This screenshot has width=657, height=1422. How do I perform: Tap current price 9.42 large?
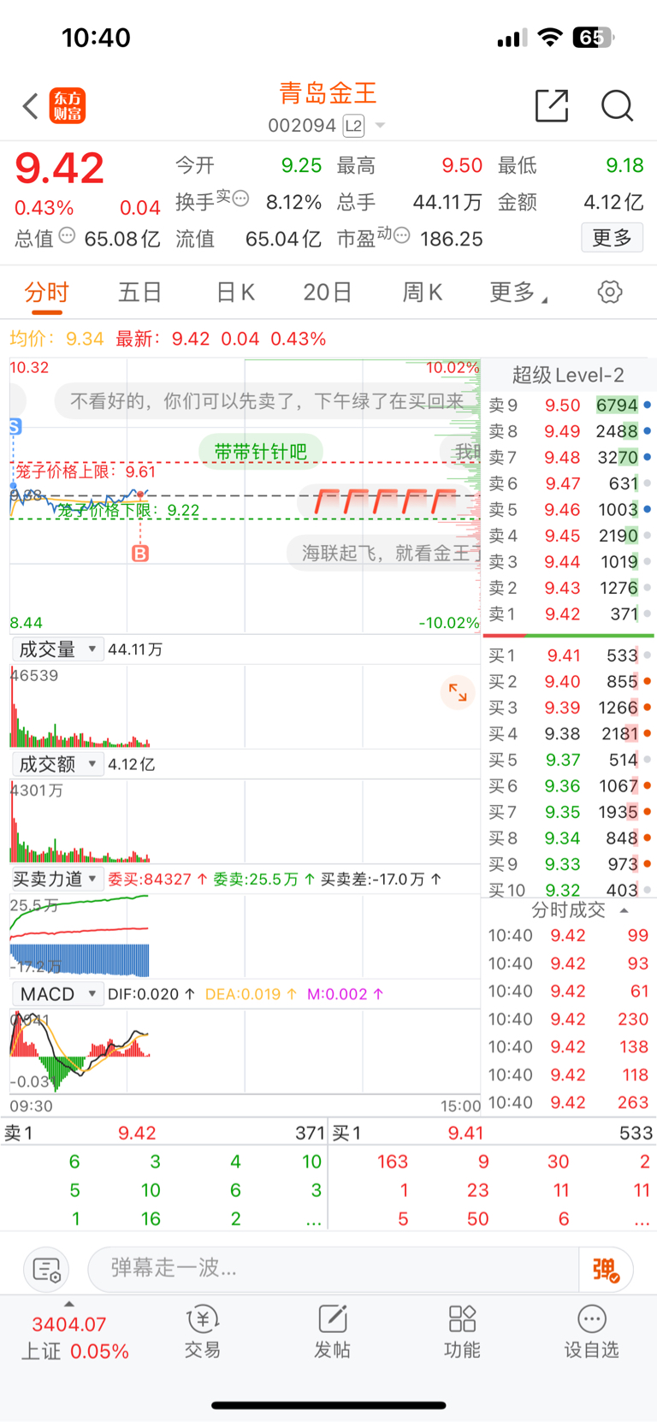[x=60, y=168]
